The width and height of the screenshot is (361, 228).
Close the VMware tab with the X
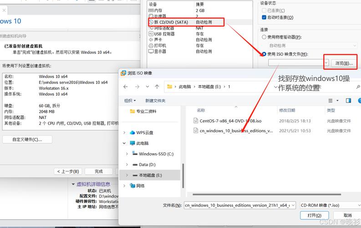4,10
